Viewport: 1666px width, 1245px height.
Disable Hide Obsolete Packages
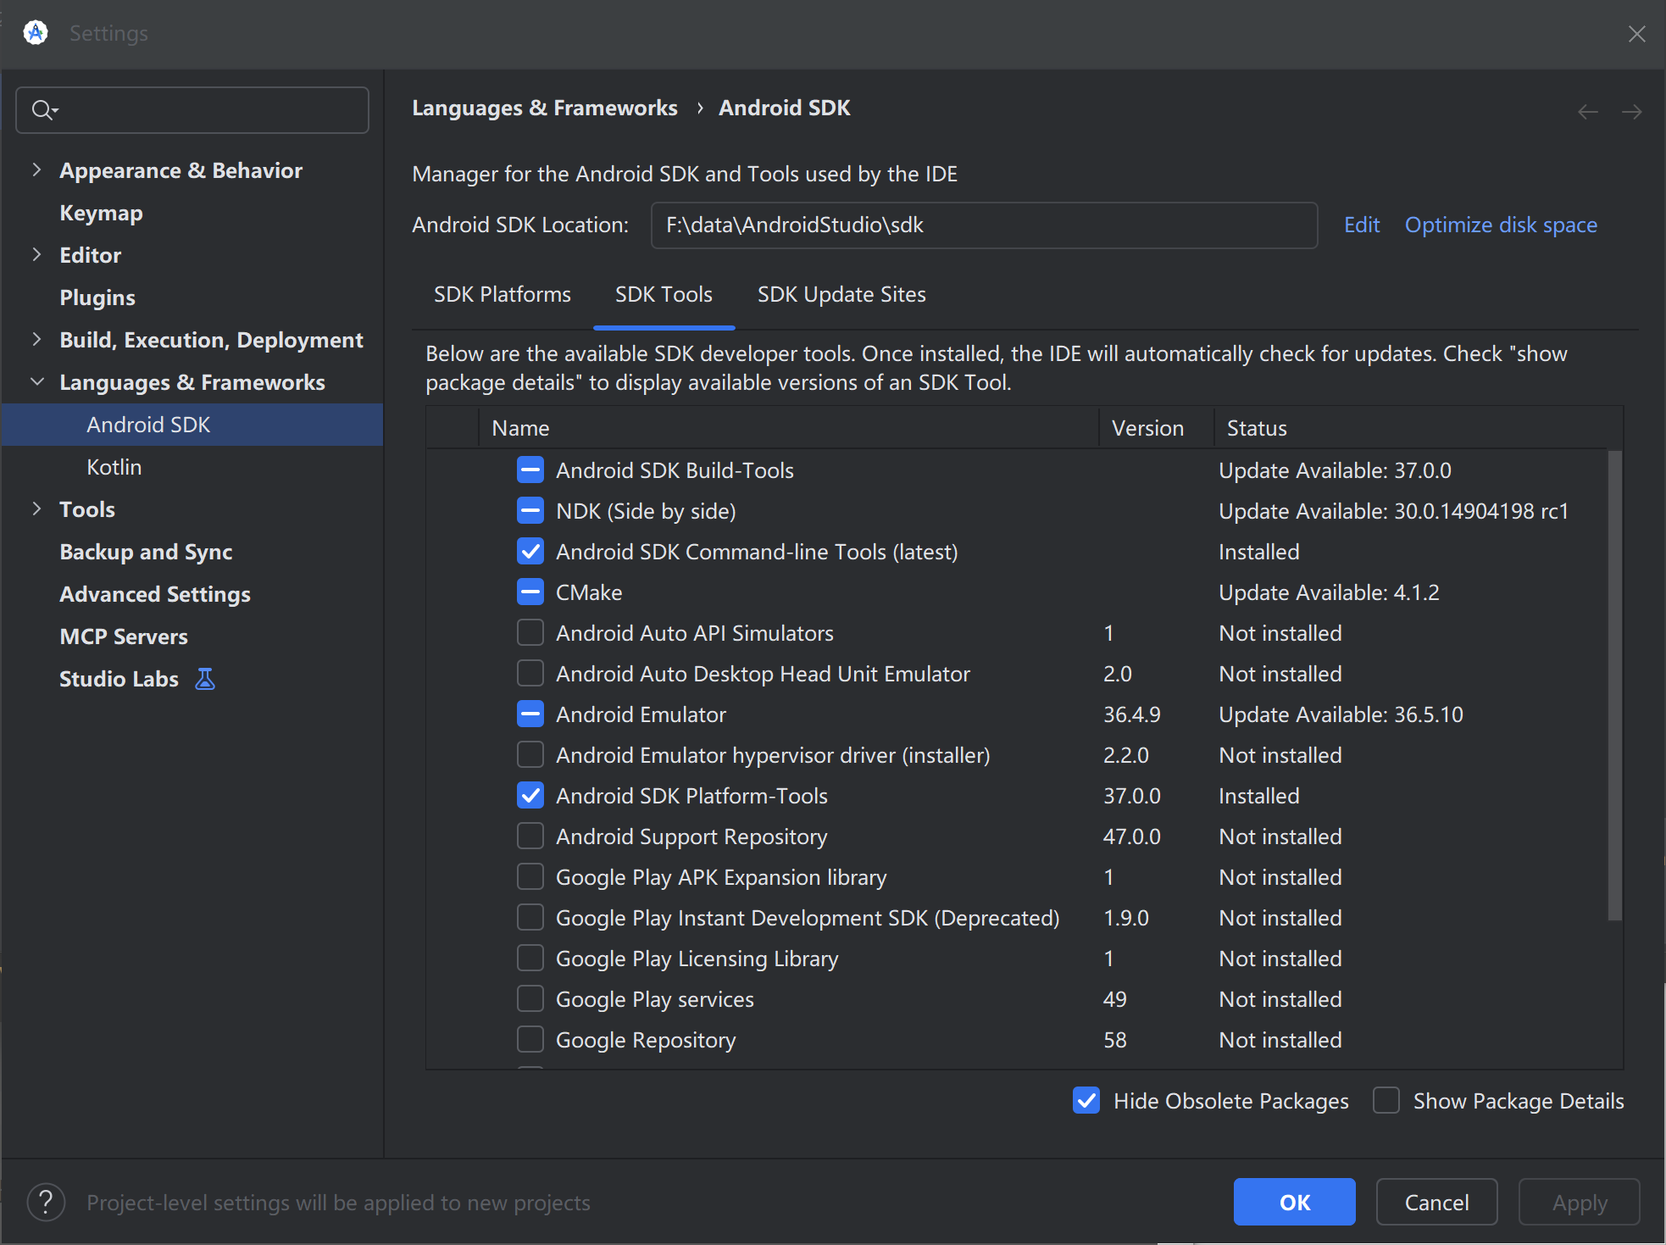coord(1086,1101)
